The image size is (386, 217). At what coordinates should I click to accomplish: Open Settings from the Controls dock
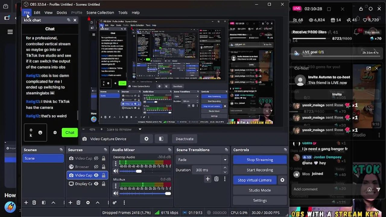pyautogui.click(x=260, y=200)
